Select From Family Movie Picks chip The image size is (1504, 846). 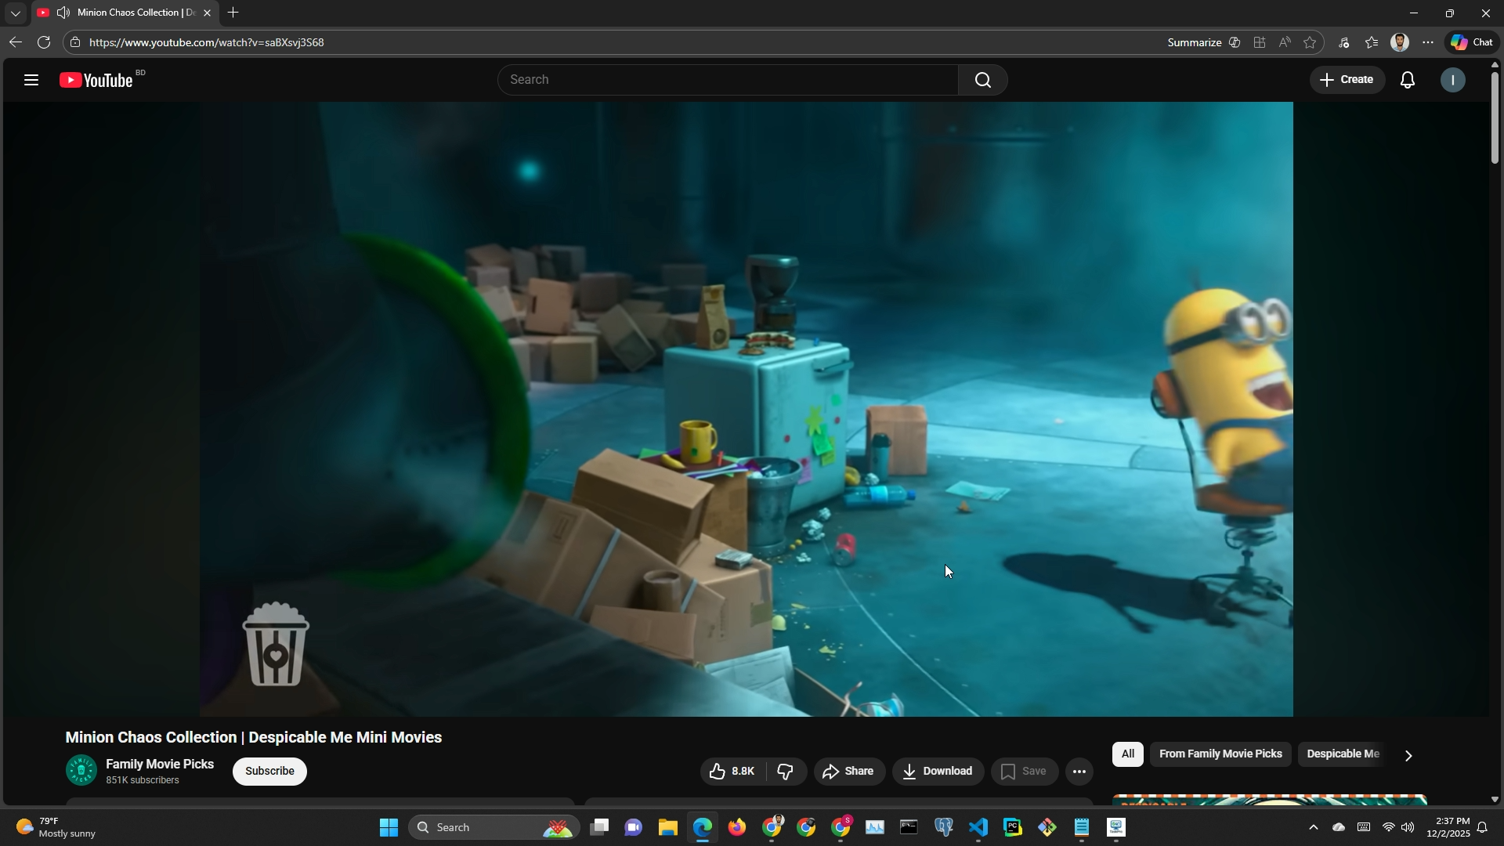(x=1220, y=754)
